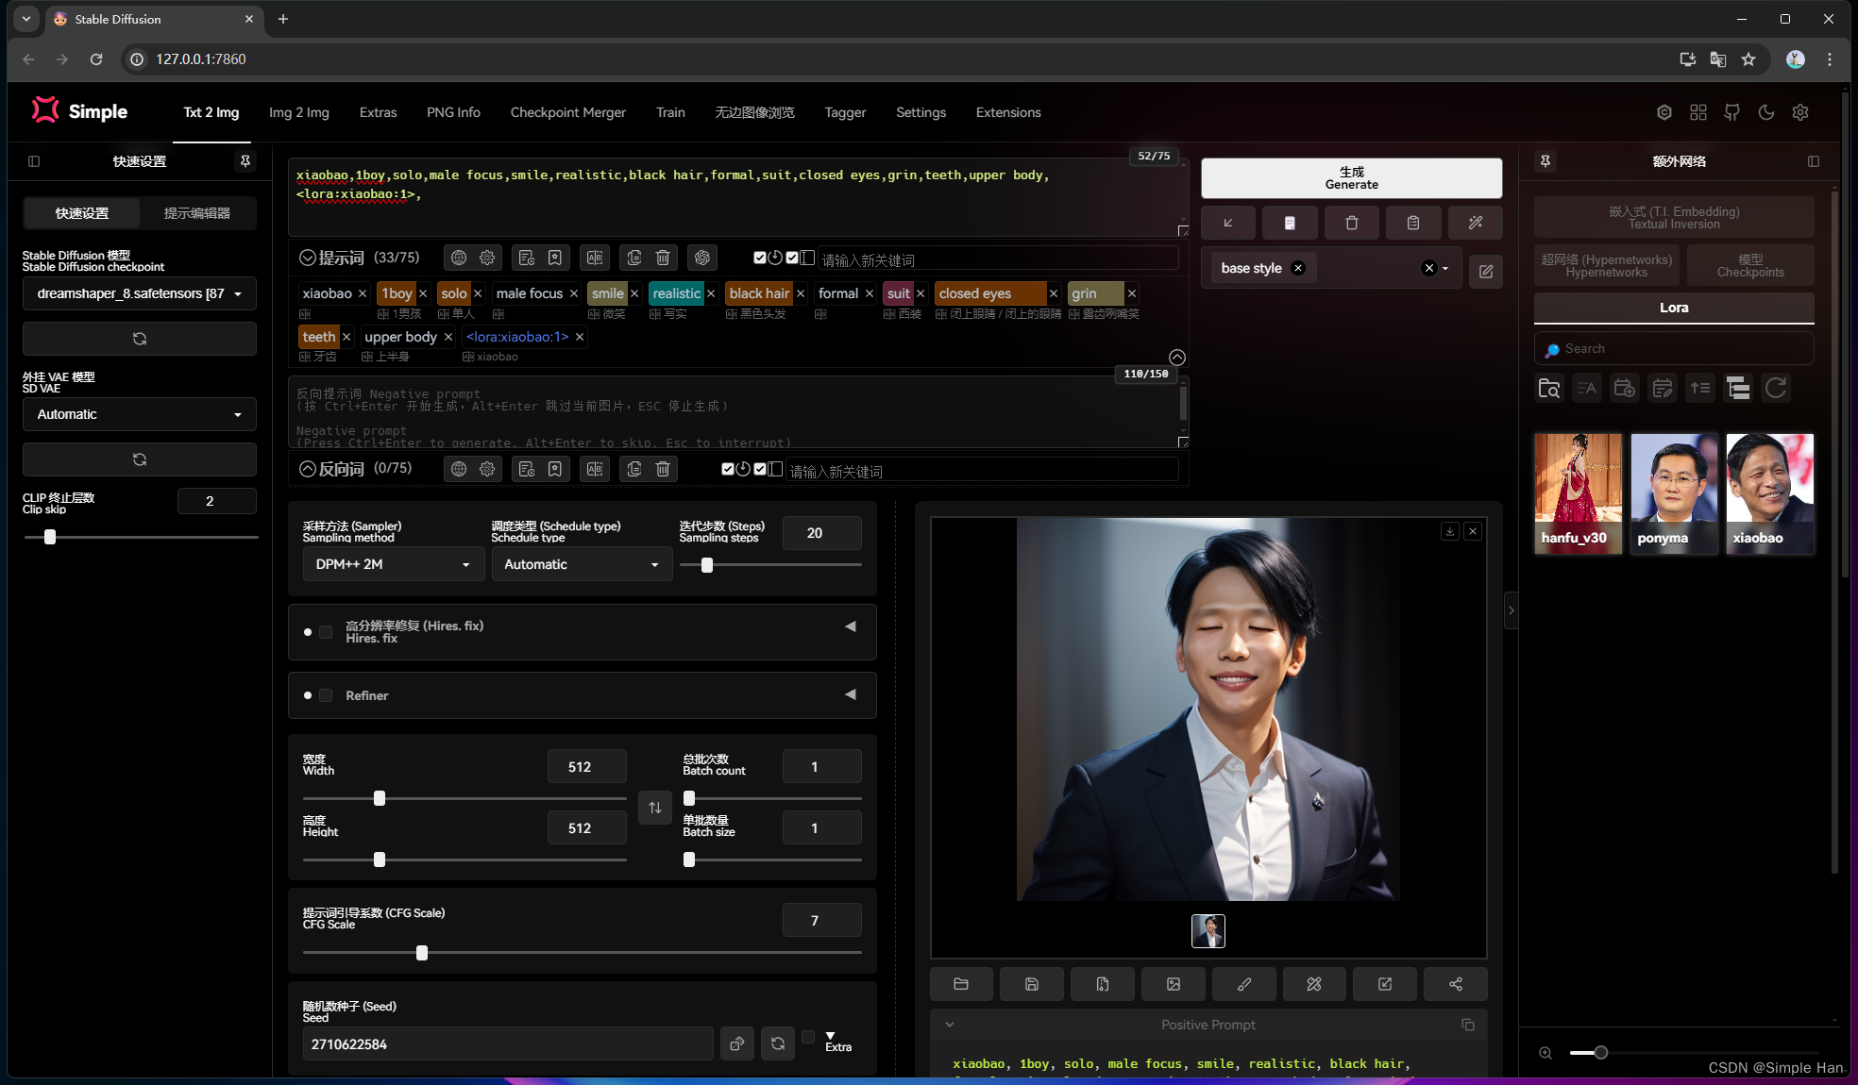Enable the Refiner checkbox

coord(326,695)
